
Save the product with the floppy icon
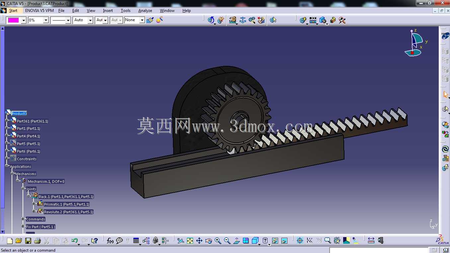tap(28, 241)
